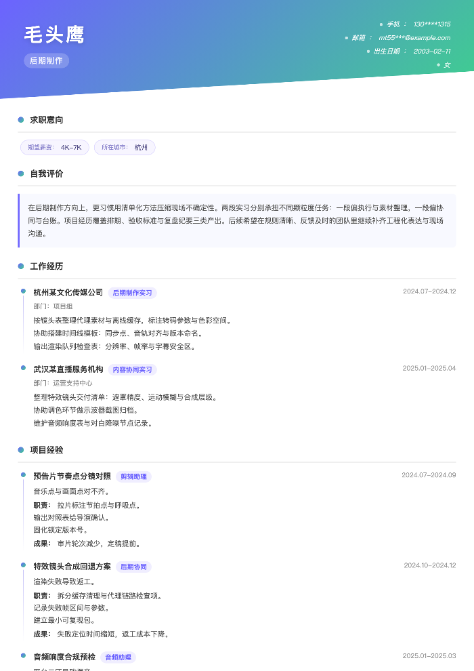The image size is (474, 671).
Task: Click the name heading 毛头鹰
Action: tap(54, 35)
